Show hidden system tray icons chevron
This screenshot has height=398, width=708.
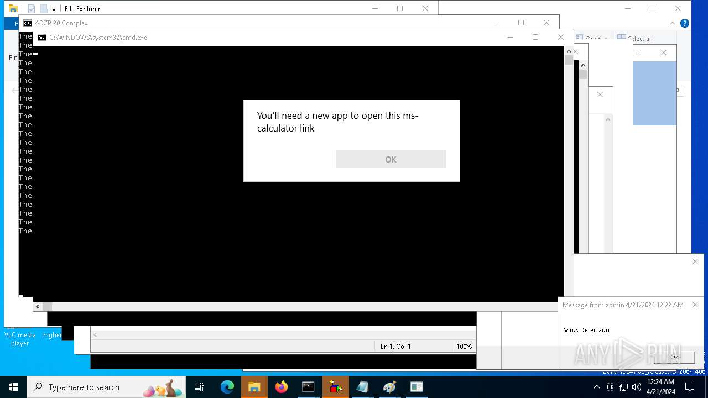pos(597,387)
